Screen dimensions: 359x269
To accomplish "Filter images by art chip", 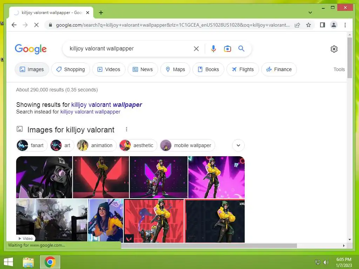I will click(62, 145).
